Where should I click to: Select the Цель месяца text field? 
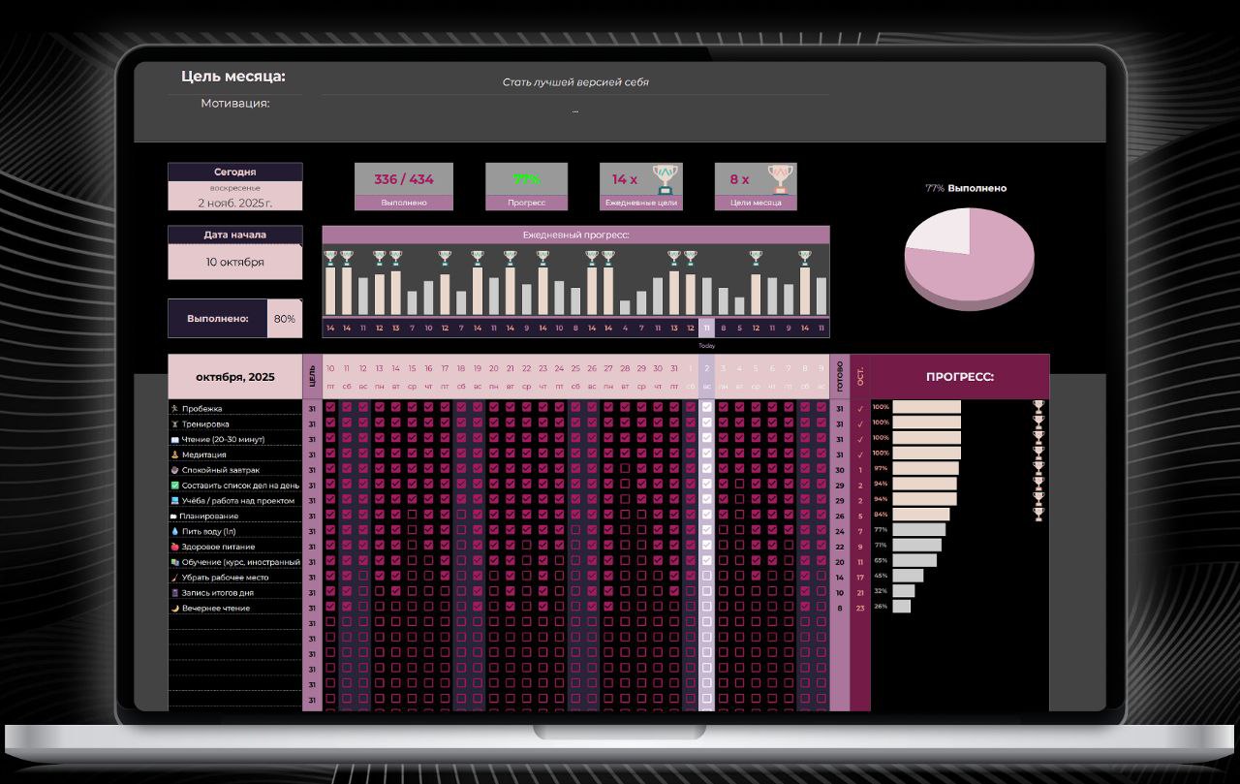tap(575, 82)
